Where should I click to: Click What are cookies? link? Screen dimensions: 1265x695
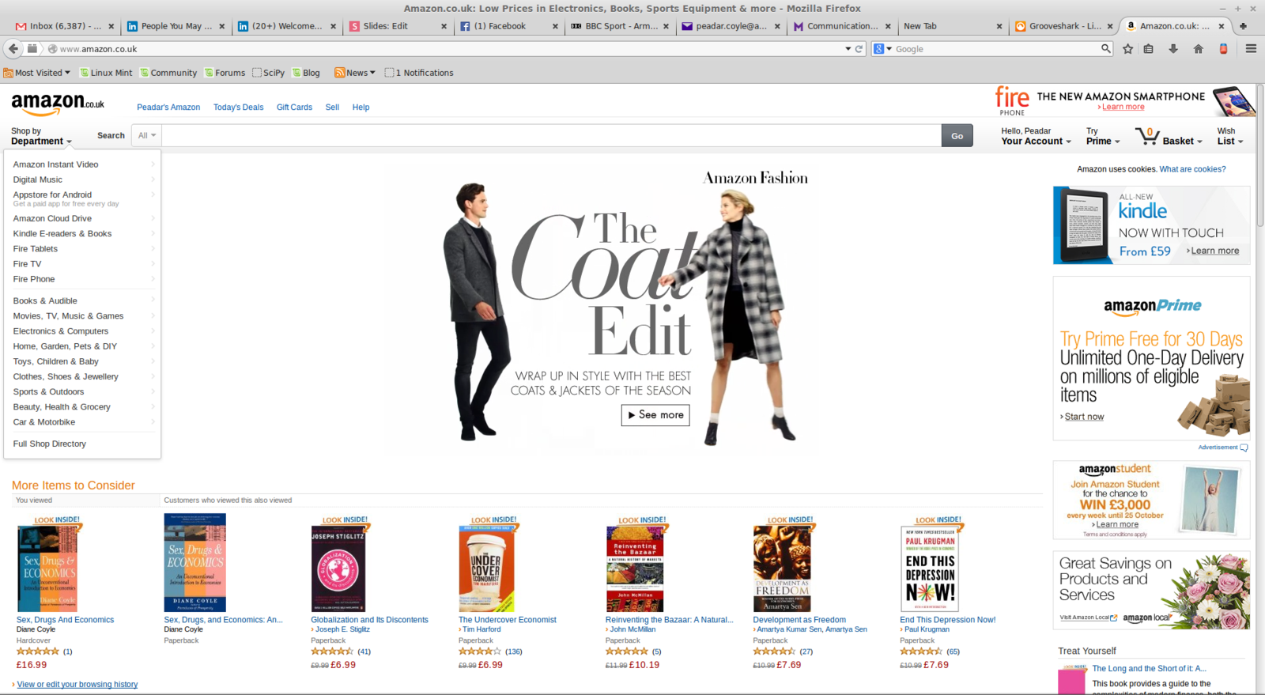pyautogui.click(x=1192, y=169)
